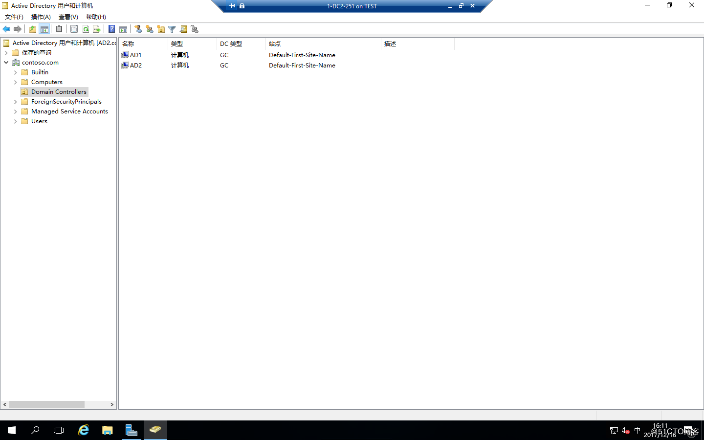The width and height of the screenshot is (704, 440).
Task: Create a new user with the user icon
Action: [138, 29]
